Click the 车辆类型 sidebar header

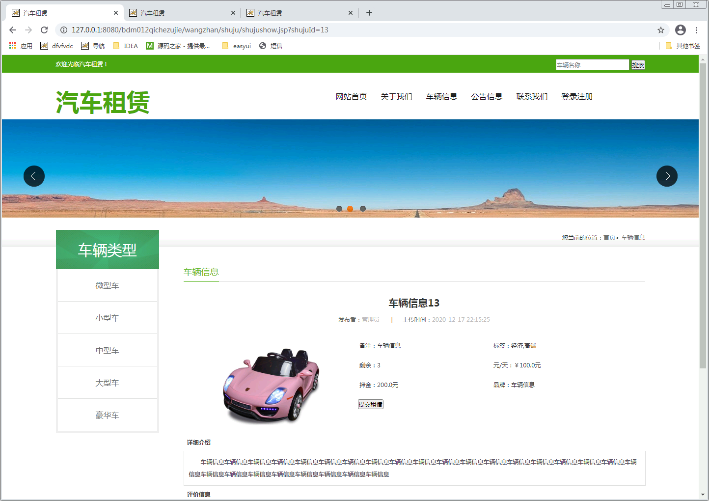pyautogui.click(x=108, y=250)
